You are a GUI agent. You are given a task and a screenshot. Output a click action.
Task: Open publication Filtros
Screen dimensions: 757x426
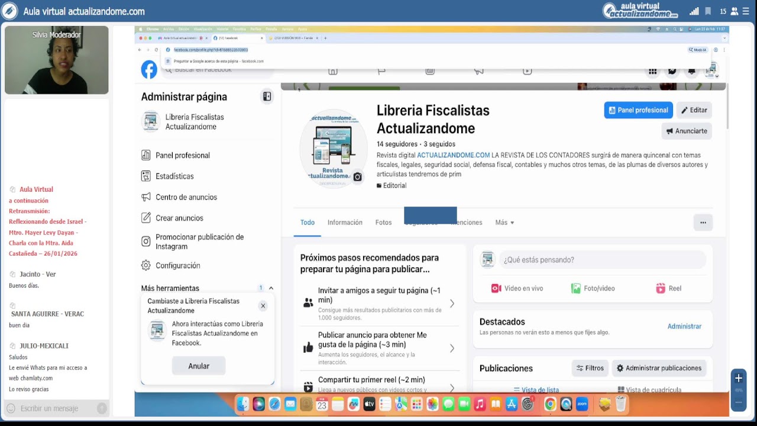[590, 368]
